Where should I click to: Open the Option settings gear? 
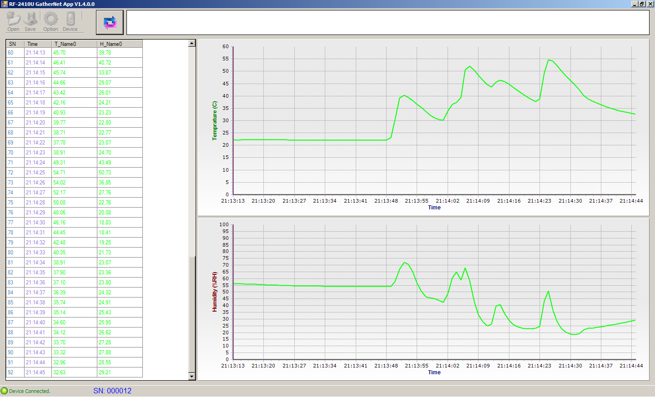(50, 22)
